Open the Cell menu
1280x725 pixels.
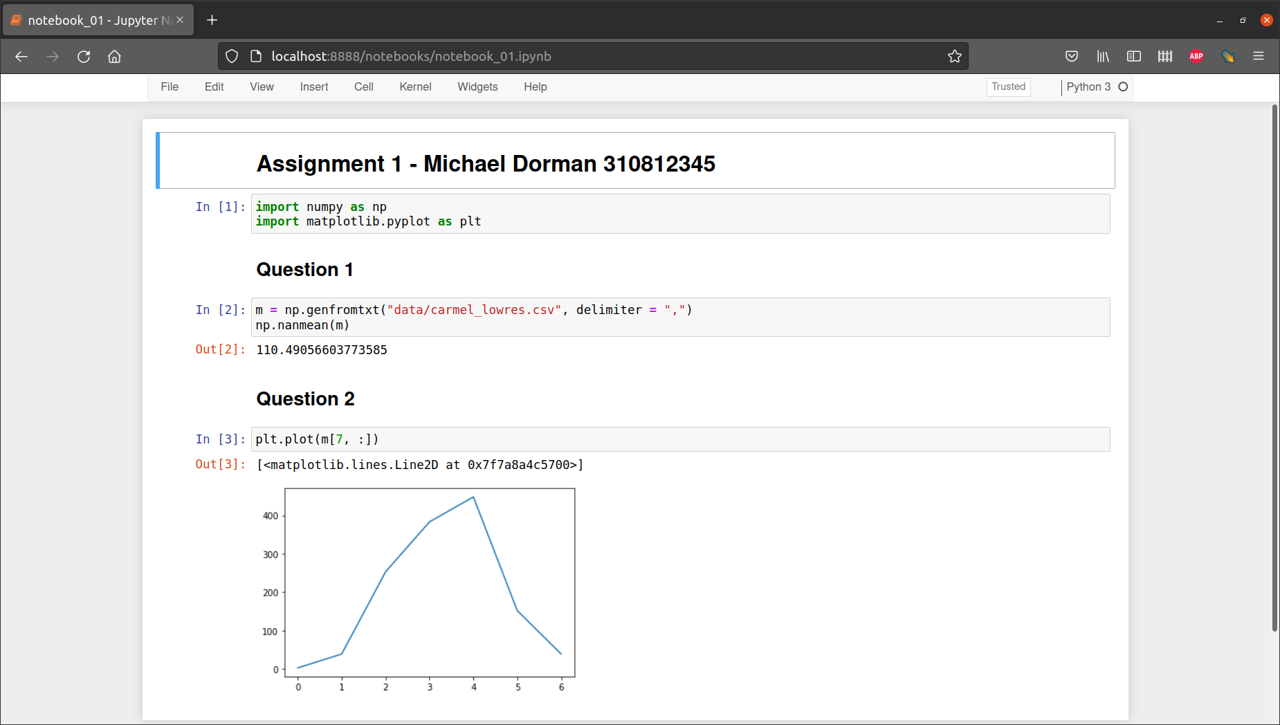pos(363,87)
